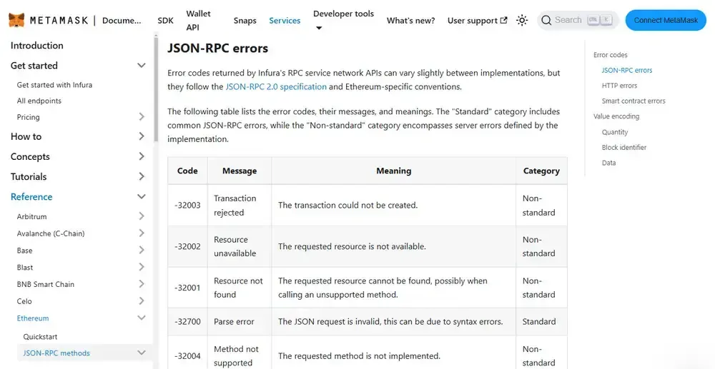Screen dimensions: 715x369
Task: Click into the Search field
Action: [x=578, y=21]
